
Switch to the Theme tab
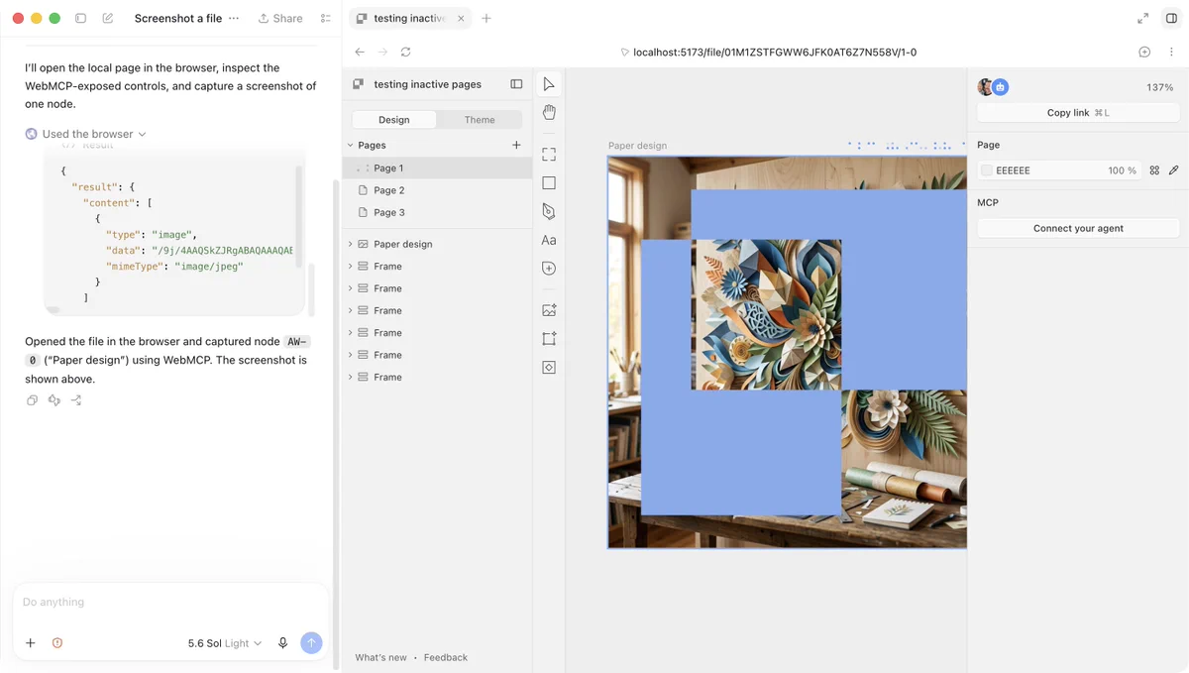pyautogui.click(x=480, y=120)
